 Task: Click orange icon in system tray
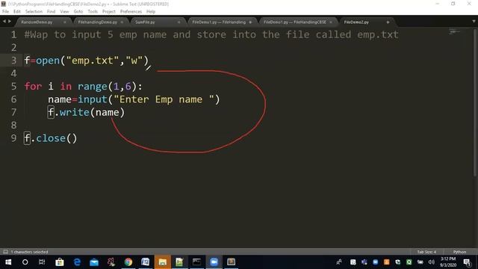387,262
